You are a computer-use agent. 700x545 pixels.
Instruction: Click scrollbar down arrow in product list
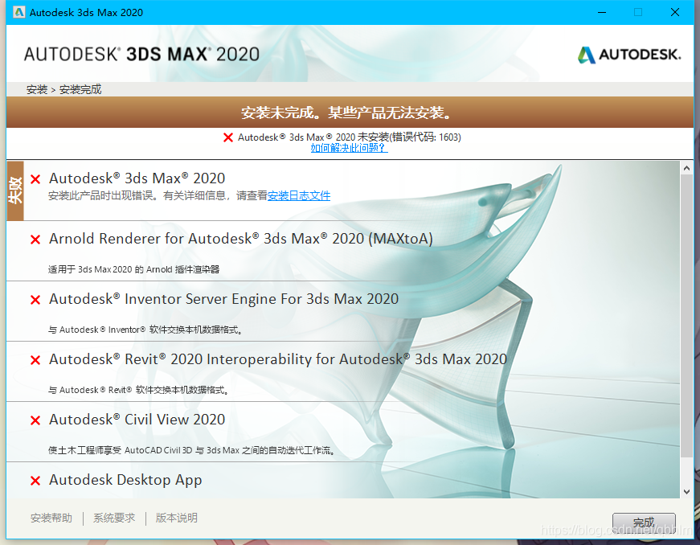coord(686,491)
